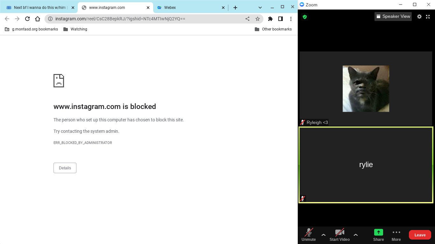
Task: Open a new Chrome tab
Action: (x=235, y=8)
